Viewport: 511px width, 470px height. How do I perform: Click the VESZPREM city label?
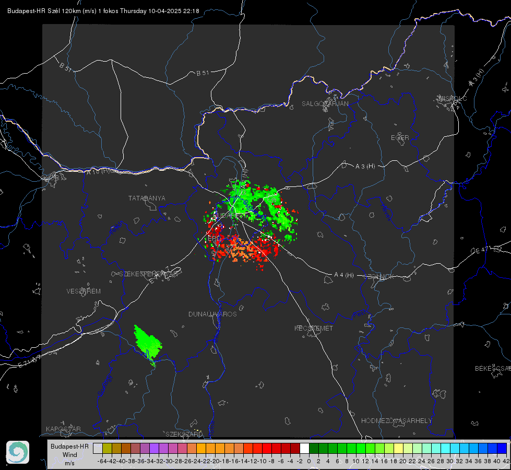pos(84,291)
